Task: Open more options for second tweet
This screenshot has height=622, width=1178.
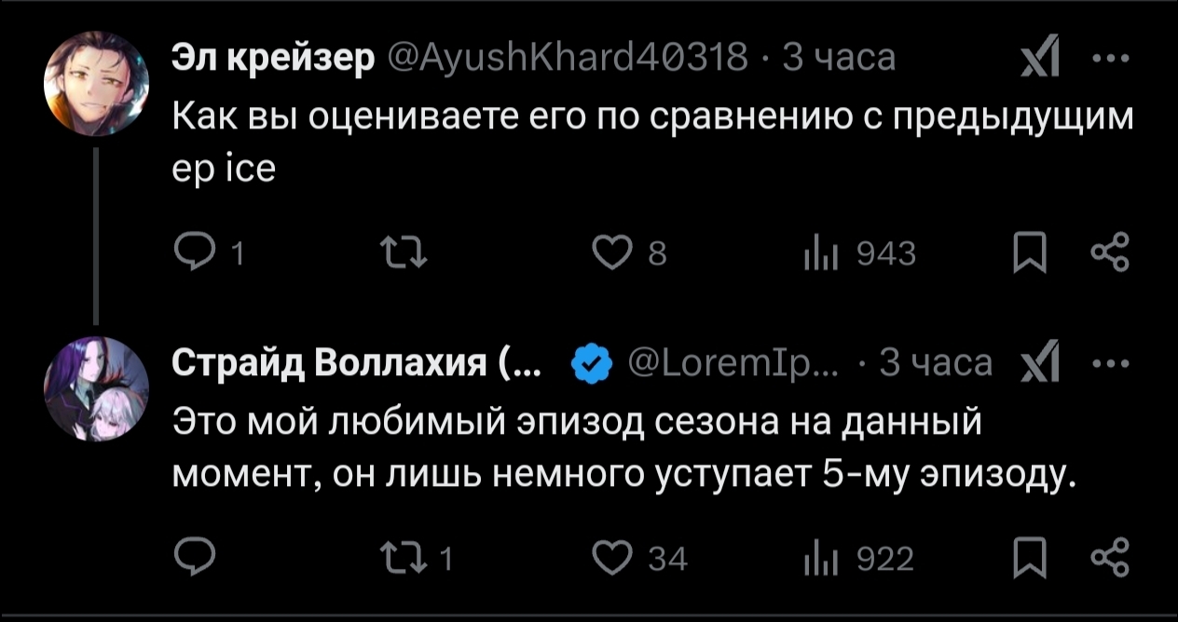Action: point(1110,363)
